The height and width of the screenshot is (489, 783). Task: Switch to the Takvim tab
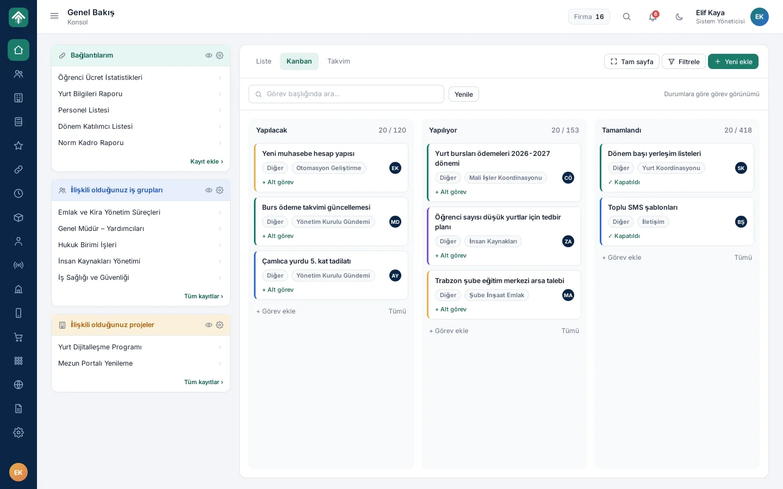[339, 61]
